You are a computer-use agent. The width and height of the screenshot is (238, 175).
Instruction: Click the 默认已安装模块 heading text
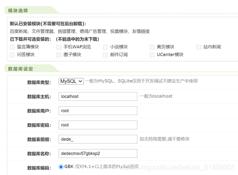coord(48,24)
